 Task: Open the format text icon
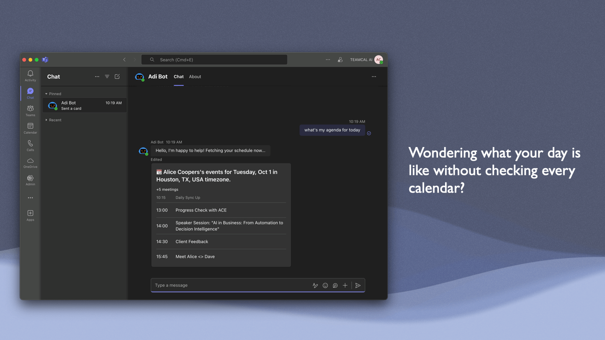tap(315, 286)
